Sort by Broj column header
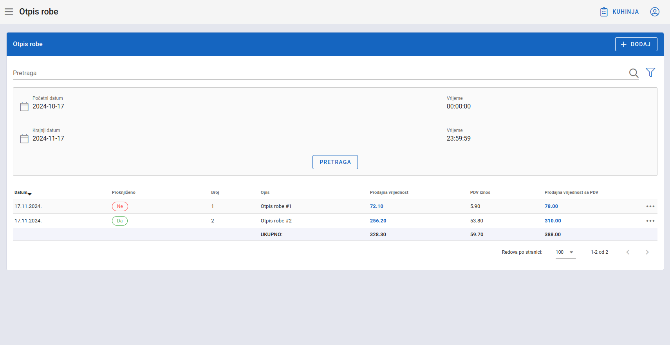Image resolution: width=670 pixels, height=345 pixels. pos(215,193)
